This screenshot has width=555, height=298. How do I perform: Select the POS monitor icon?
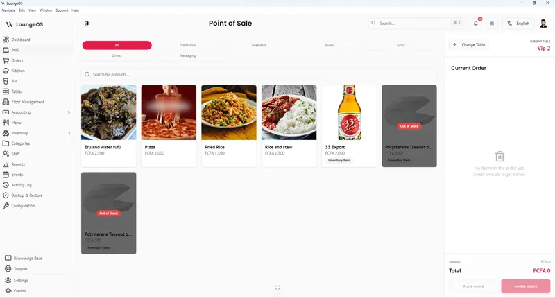click(6, 50)
